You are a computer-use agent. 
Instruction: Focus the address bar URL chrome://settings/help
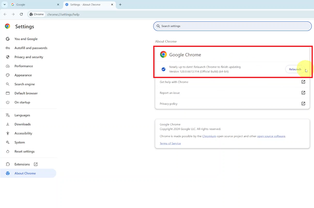63,14
